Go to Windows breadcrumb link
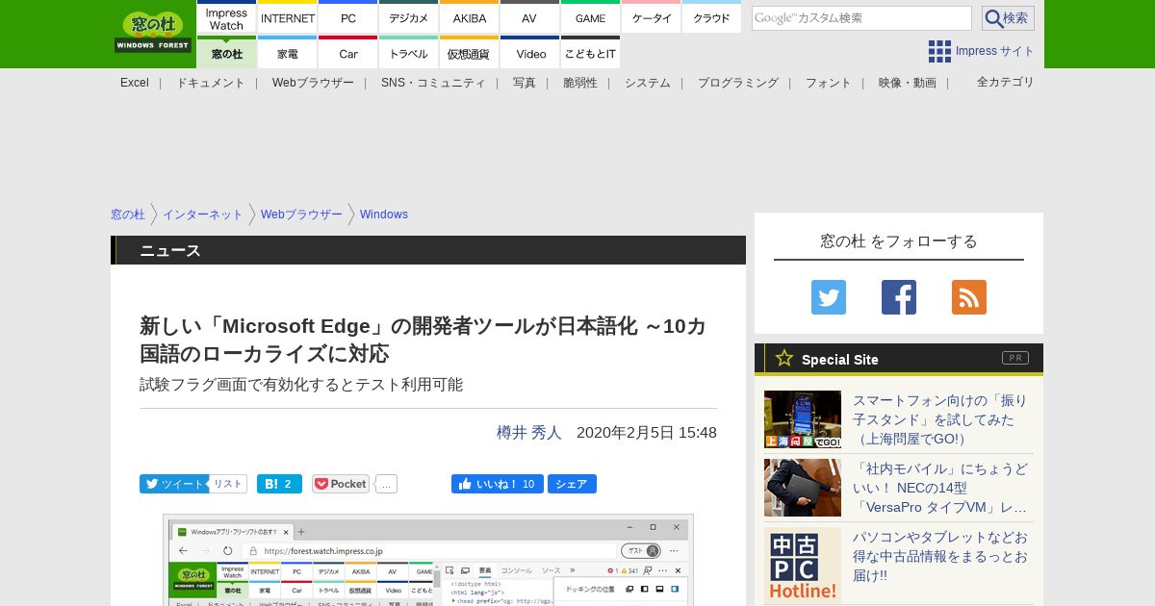 click(384, 215)
